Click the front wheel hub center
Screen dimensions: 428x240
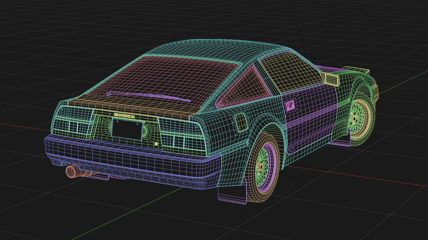(355, 119)
